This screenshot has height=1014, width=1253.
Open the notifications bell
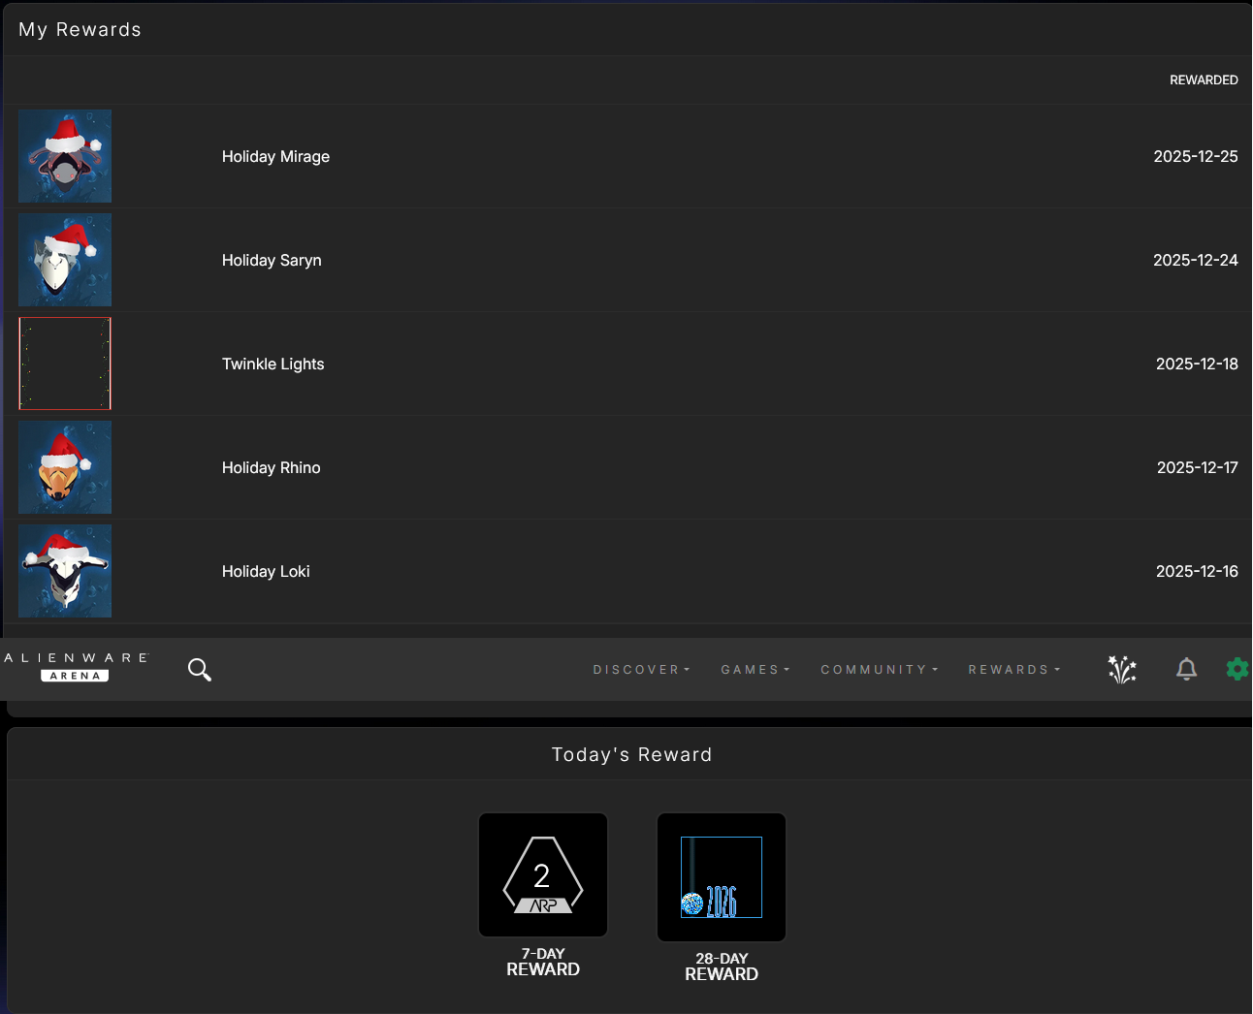tap(1186, 669)
